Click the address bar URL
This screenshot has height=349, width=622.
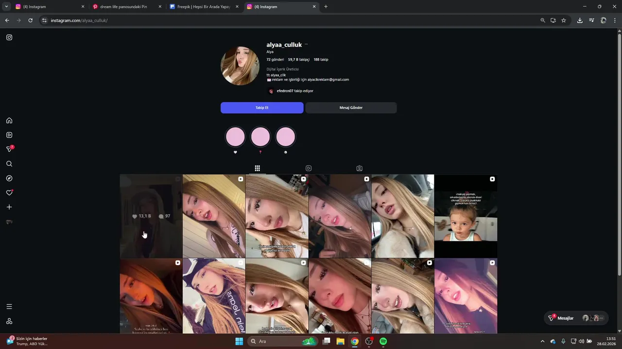(x=79, y=20)
